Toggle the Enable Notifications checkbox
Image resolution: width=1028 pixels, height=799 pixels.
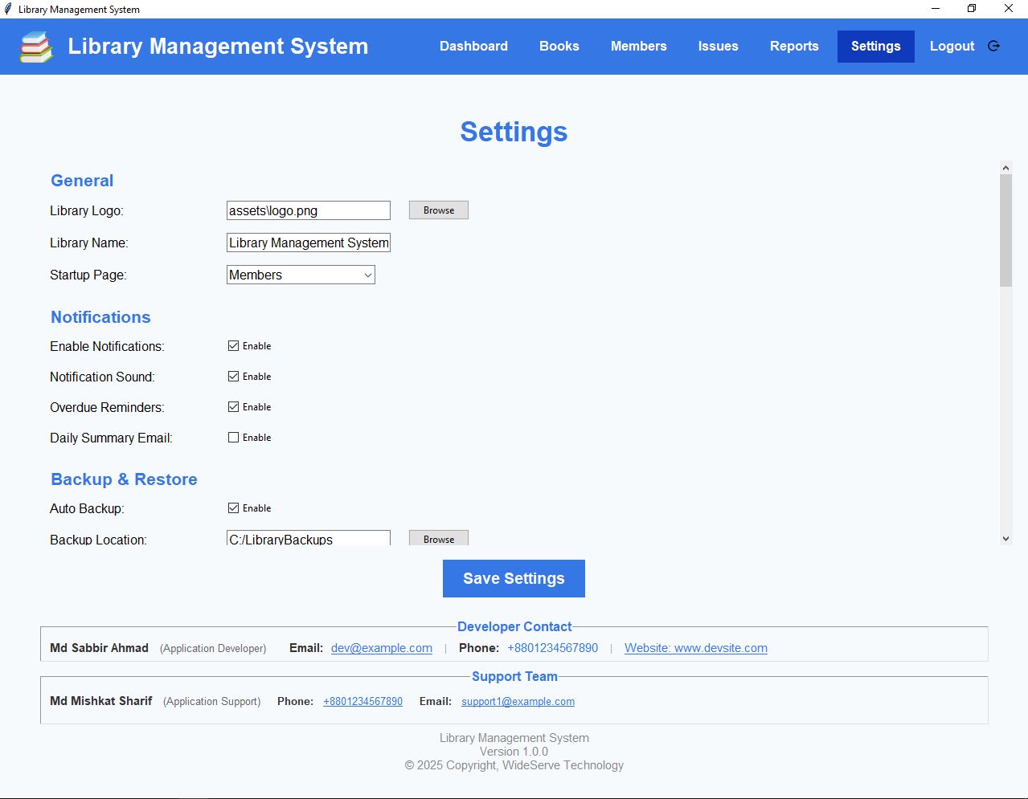[x=234, y=346]
